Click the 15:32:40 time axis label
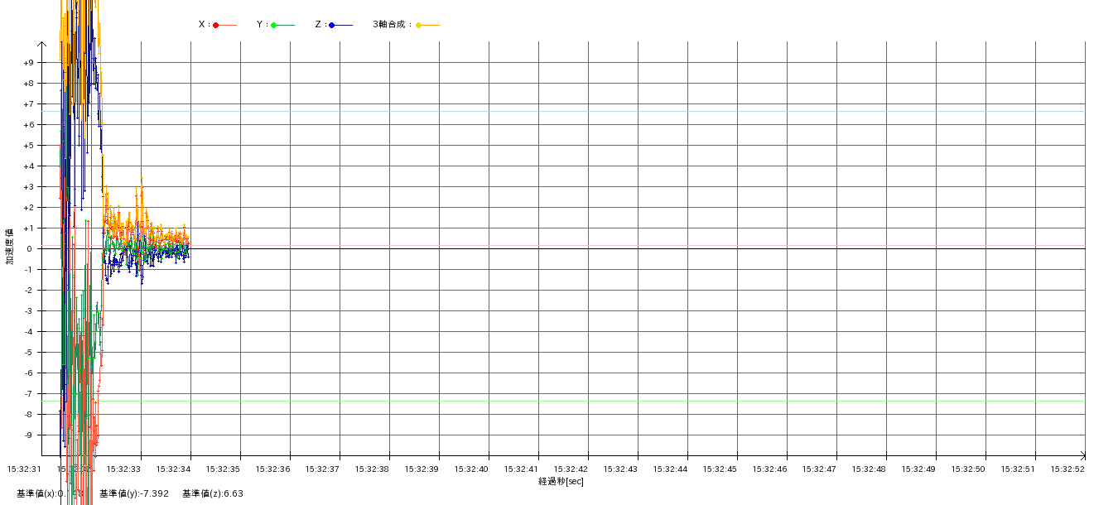The image size is (1118, 505). coord(471,469)
